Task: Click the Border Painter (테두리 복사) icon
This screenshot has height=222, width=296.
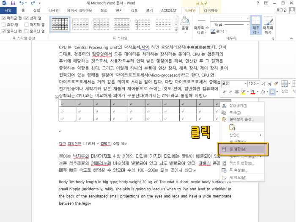Action: pyautogui.click(x=268, y=21)
